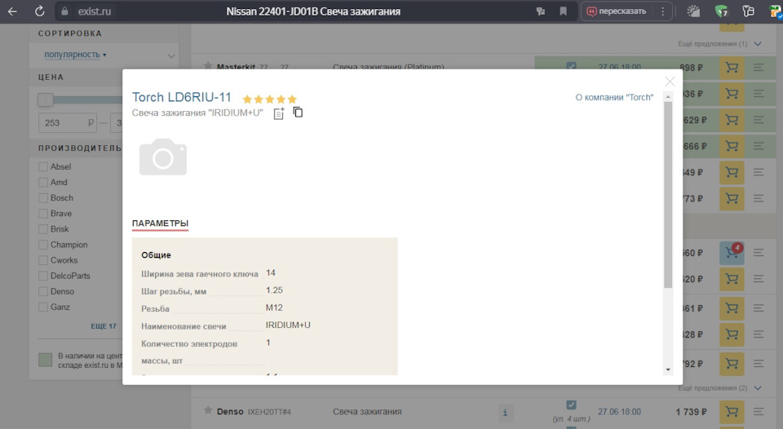Open the page translate icon in address bar
The width and height of the screenshot is (783, 429).
point(540,11)
